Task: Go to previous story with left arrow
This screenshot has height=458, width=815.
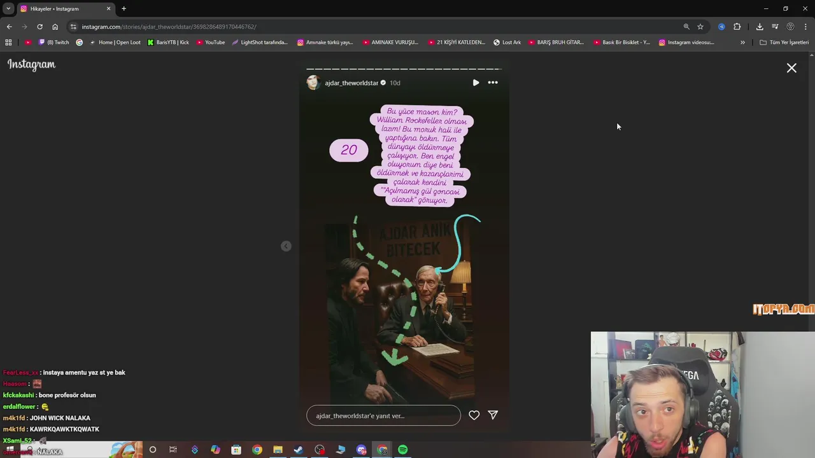Action: [286, 246]
